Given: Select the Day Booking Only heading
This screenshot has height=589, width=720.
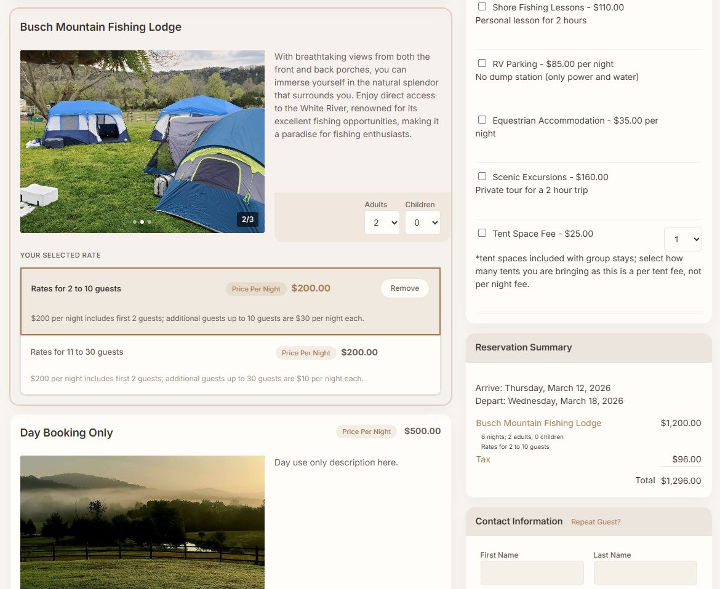Looking at the screenshot, I should tap(66, 433).
